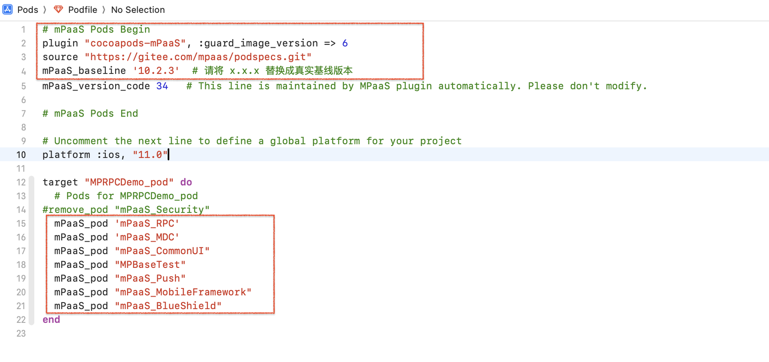Click the comment about uncommenting the platform line

[252, 141]
